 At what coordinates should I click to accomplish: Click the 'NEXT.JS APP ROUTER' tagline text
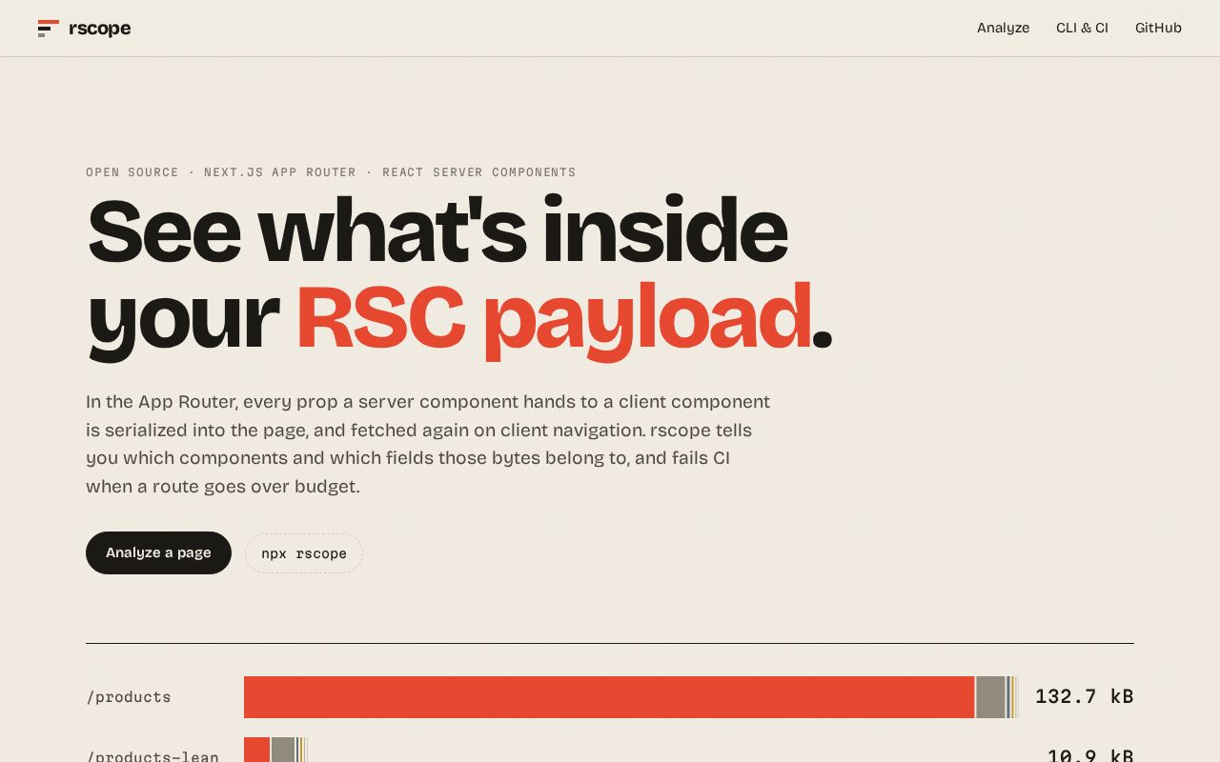point(280,172)
